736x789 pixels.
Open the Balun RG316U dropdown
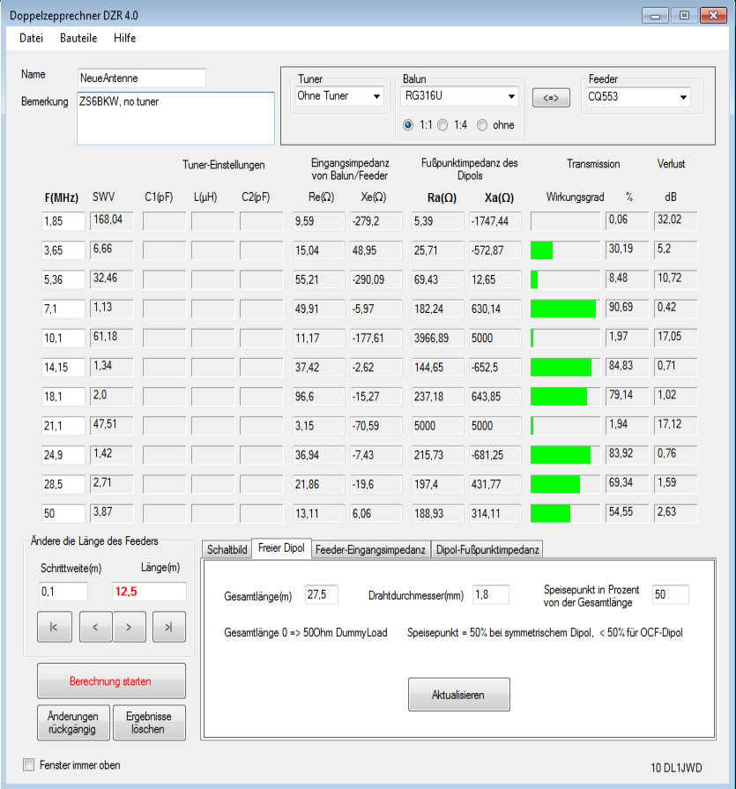[x=460, y=96]
